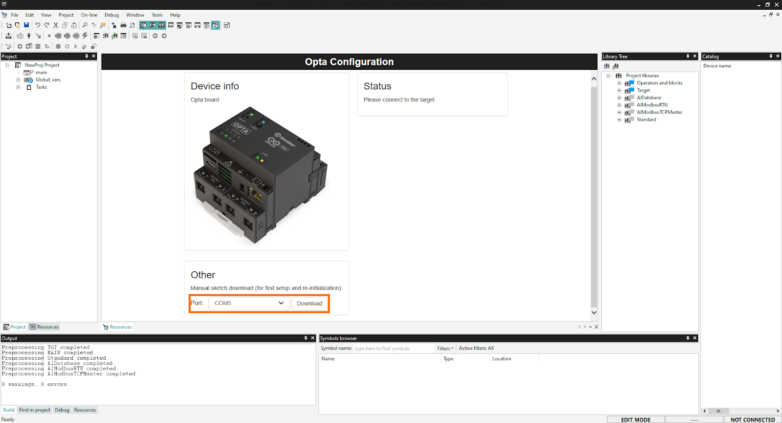The image size is (782, 423).
Task: Toggle the glasses watch-window view button
Action: click(x=171, y=25)
